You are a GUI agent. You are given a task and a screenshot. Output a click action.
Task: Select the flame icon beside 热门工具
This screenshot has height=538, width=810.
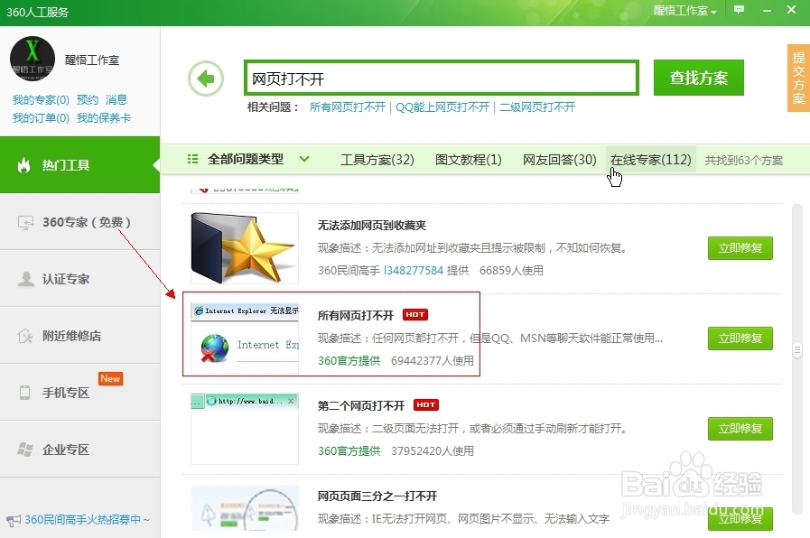23,165
